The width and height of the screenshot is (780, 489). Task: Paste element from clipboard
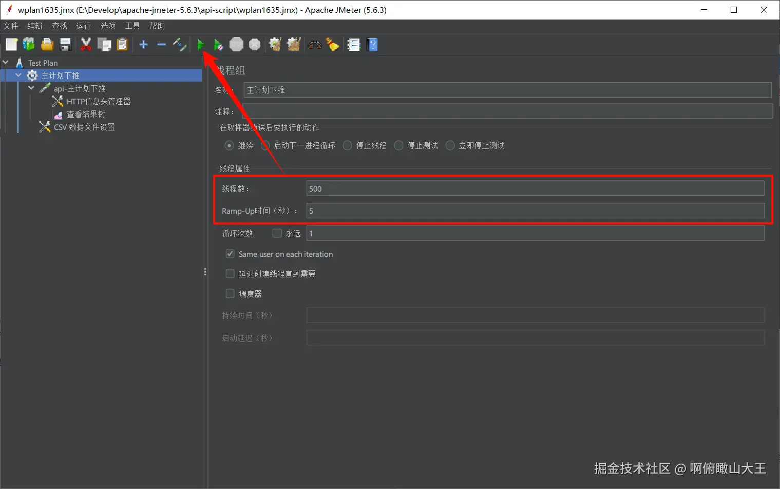(122, 45)
